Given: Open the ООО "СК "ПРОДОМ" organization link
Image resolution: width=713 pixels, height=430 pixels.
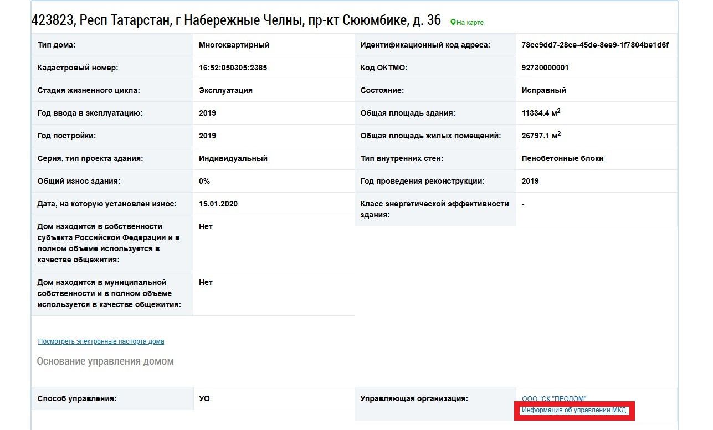Looking at the screenshot, I should (553, 398).
